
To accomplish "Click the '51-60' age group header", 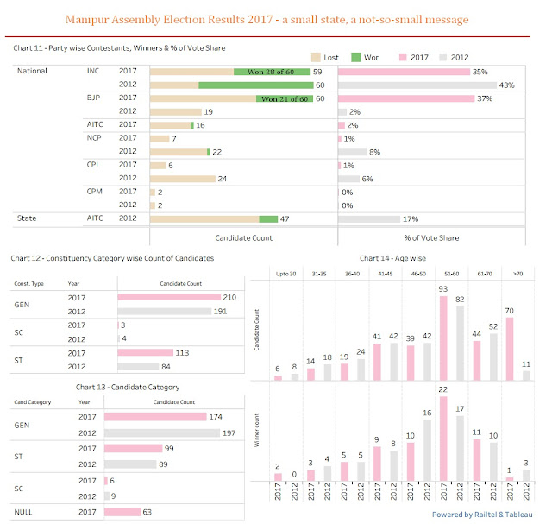I will [452, 274].
